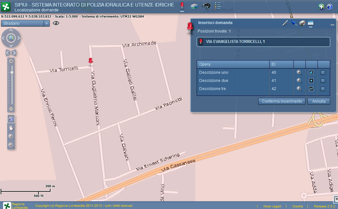Click the Posizioni trovate: 1 text

point(214,31)
